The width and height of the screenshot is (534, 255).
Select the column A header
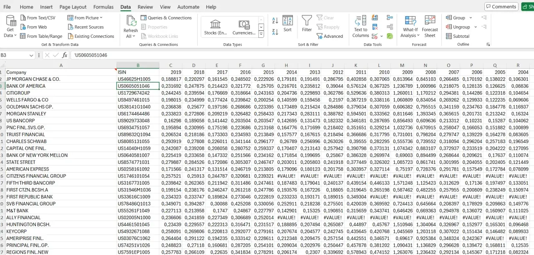[x=61, y=65]
